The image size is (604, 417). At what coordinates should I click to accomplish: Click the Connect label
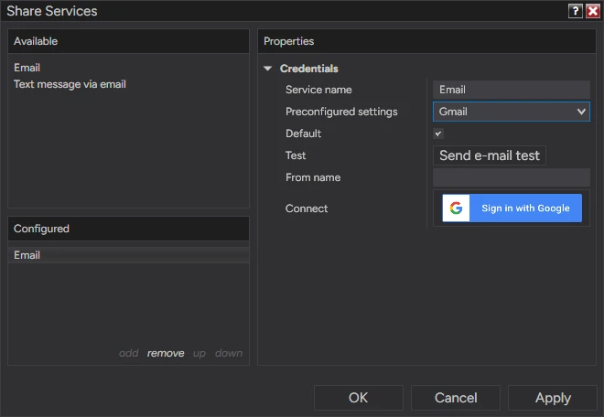pyautogui.click(x=307, y=208)
